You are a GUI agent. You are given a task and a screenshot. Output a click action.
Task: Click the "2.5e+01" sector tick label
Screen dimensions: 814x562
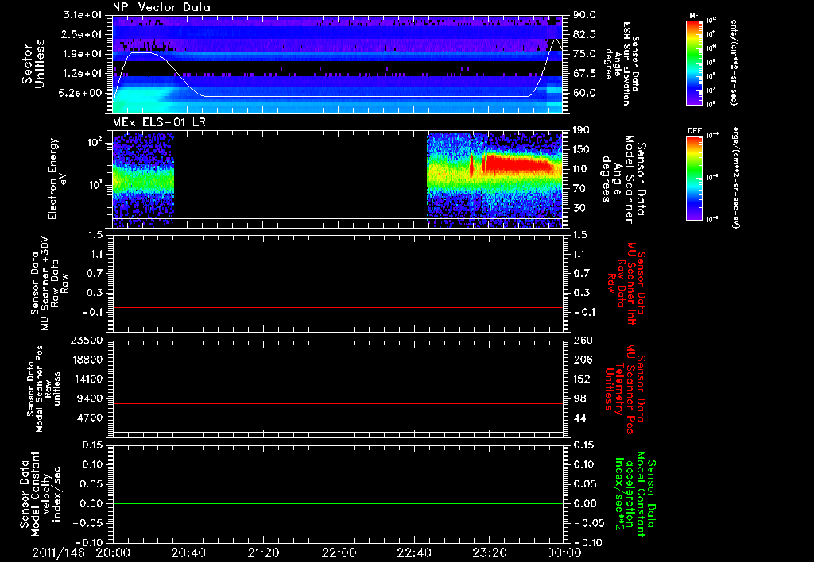(83, 34)
